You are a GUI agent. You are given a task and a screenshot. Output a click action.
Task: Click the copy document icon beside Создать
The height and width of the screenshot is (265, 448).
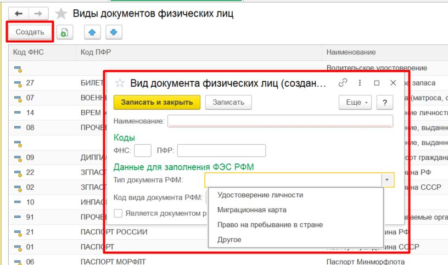pos(64,32)
